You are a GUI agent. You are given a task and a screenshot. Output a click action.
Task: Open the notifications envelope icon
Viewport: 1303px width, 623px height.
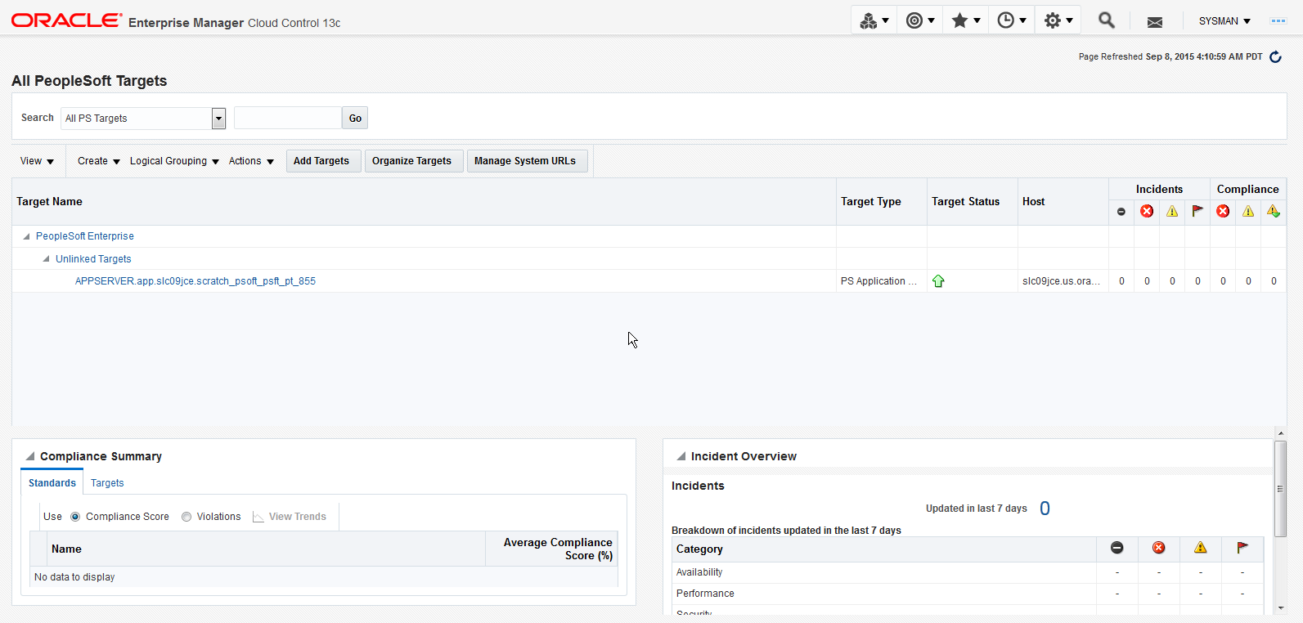[x=1155, y=22]
